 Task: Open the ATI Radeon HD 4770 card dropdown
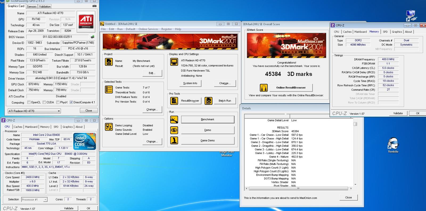click(34, 111)
